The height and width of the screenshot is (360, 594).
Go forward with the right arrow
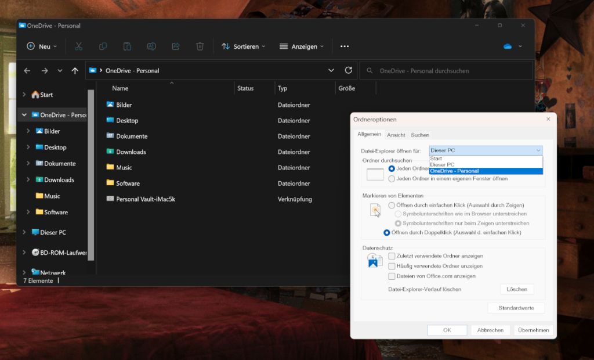tap(44, 71)
